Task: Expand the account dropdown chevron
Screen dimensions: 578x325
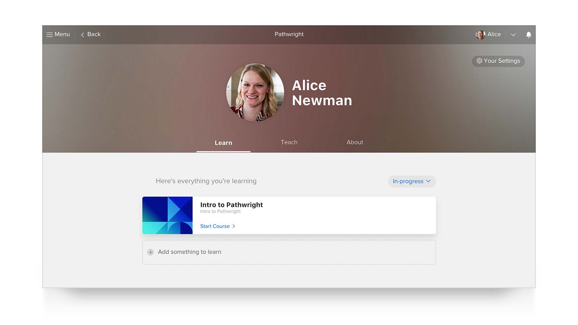Action: point(513,35)
